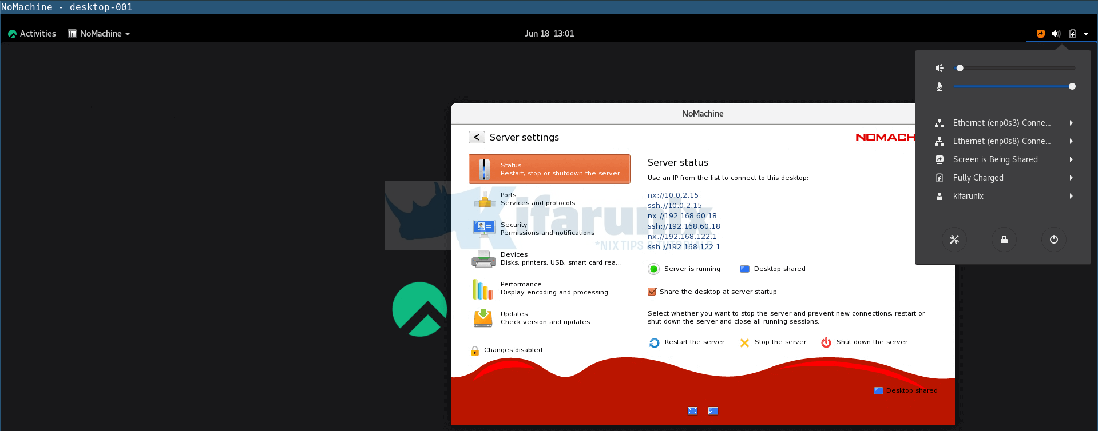Toggle Share the desktop at server startup
The height and width of the screenshot is (431, 1098).
click(x=652, y=292)
